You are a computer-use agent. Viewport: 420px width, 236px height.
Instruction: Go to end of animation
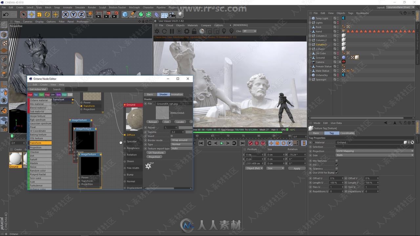point(242,143)
